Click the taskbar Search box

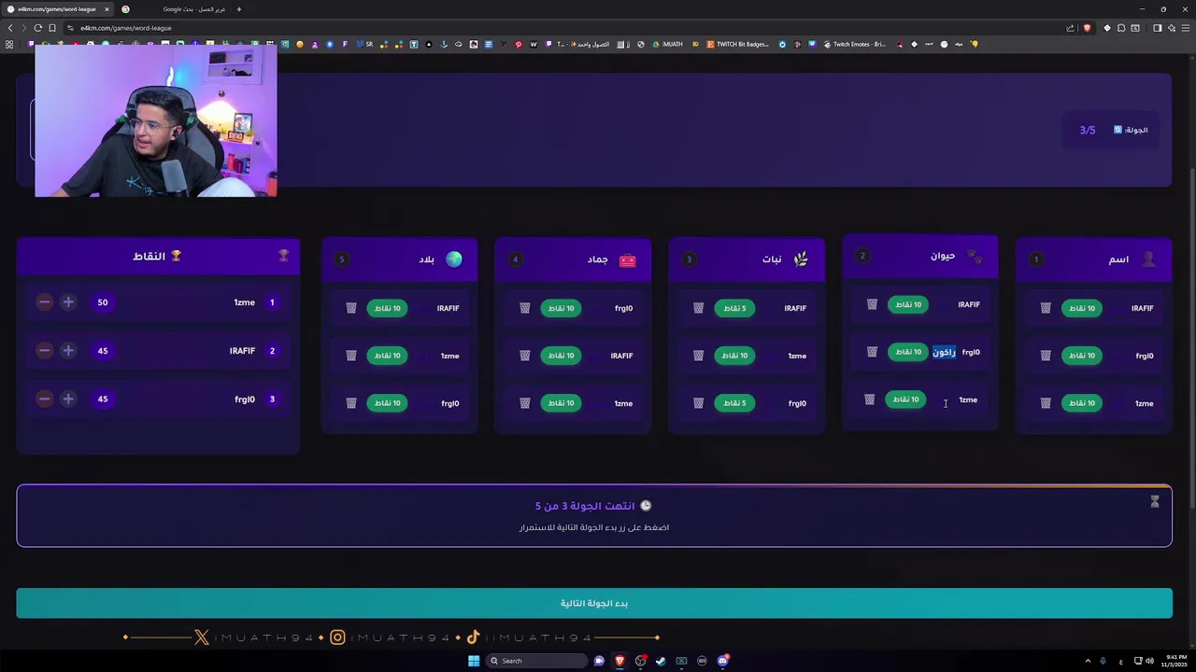[x=537, y=661]
